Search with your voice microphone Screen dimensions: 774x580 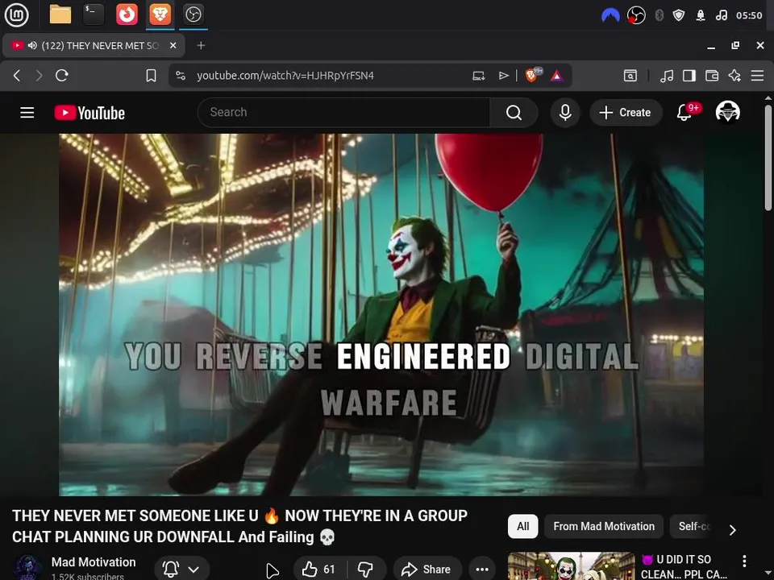pyautogui.click(x=565, y=113)
